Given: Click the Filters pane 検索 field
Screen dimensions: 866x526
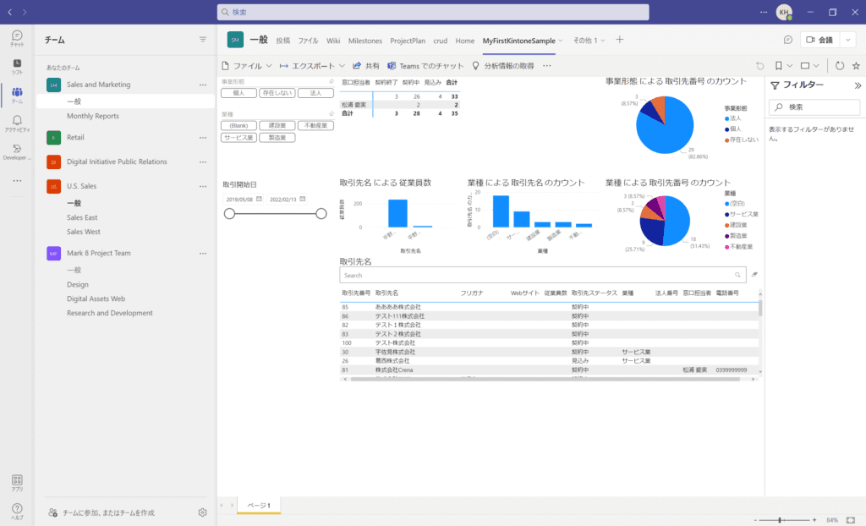Looking at the screenshot, I should coord(814,107).
